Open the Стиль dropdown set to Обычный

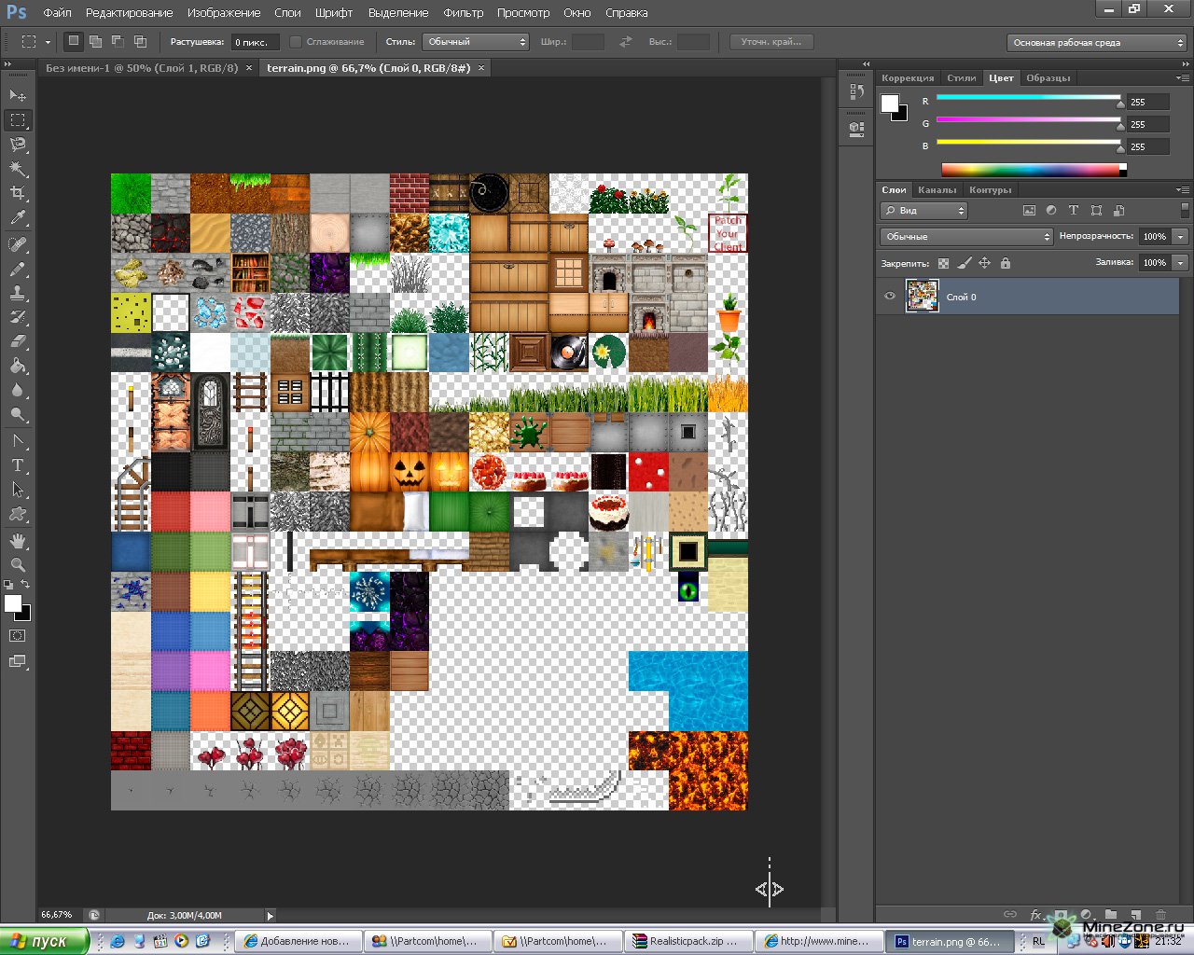(476, 42)
